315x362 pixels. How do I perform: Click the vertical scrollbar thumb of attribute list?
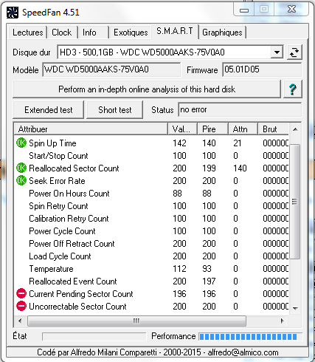295,202
